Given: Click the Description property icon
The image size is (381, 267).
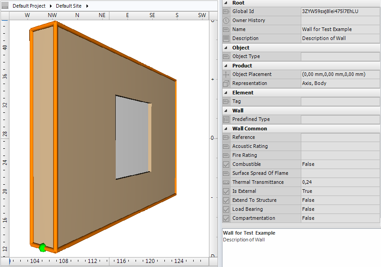Looking at the screenshot, I should tap(226, 38).
